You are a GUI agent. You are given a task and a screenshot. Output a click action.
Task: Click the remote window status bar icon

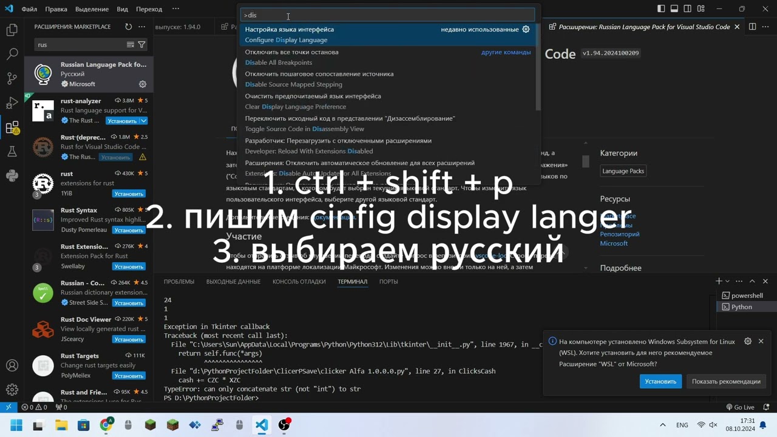(x=8, y=407)
